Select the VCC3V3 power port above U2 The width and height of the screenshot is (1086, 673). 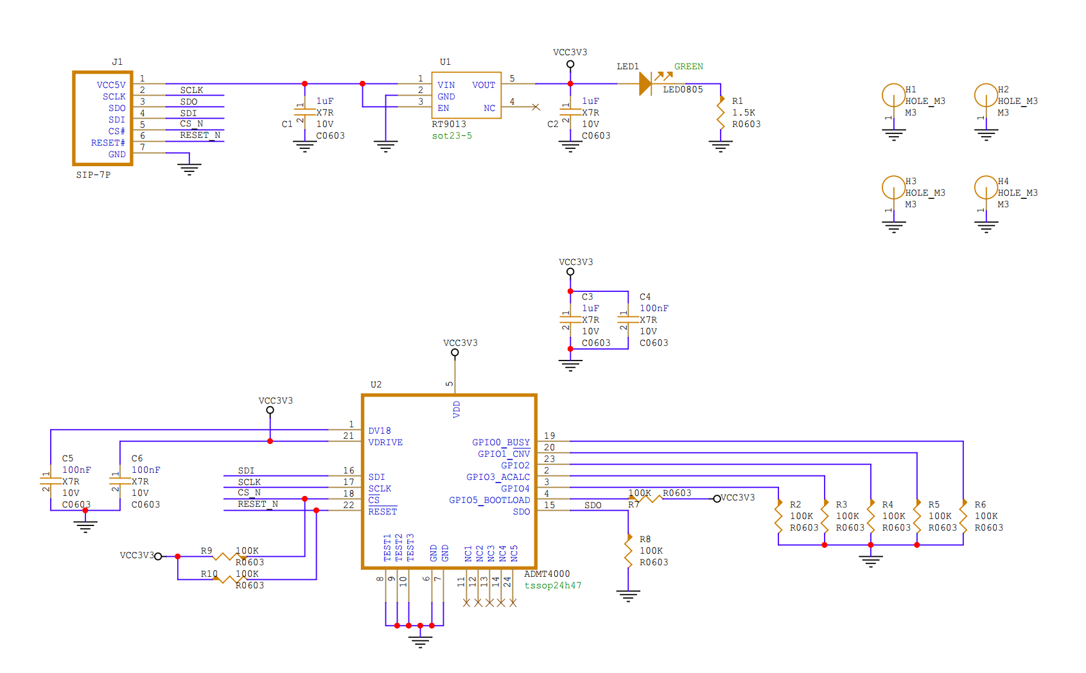[455, 352]
